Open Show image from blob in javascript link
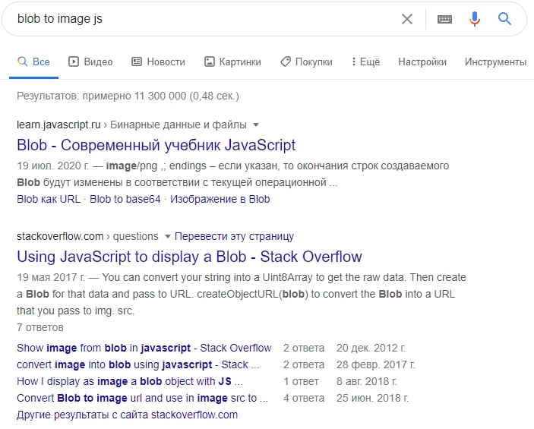 tap(144, 348)
